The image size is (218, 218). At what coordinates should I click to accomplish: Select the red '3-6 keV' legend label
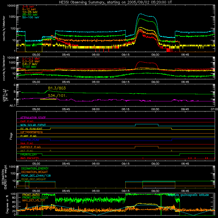28,7
